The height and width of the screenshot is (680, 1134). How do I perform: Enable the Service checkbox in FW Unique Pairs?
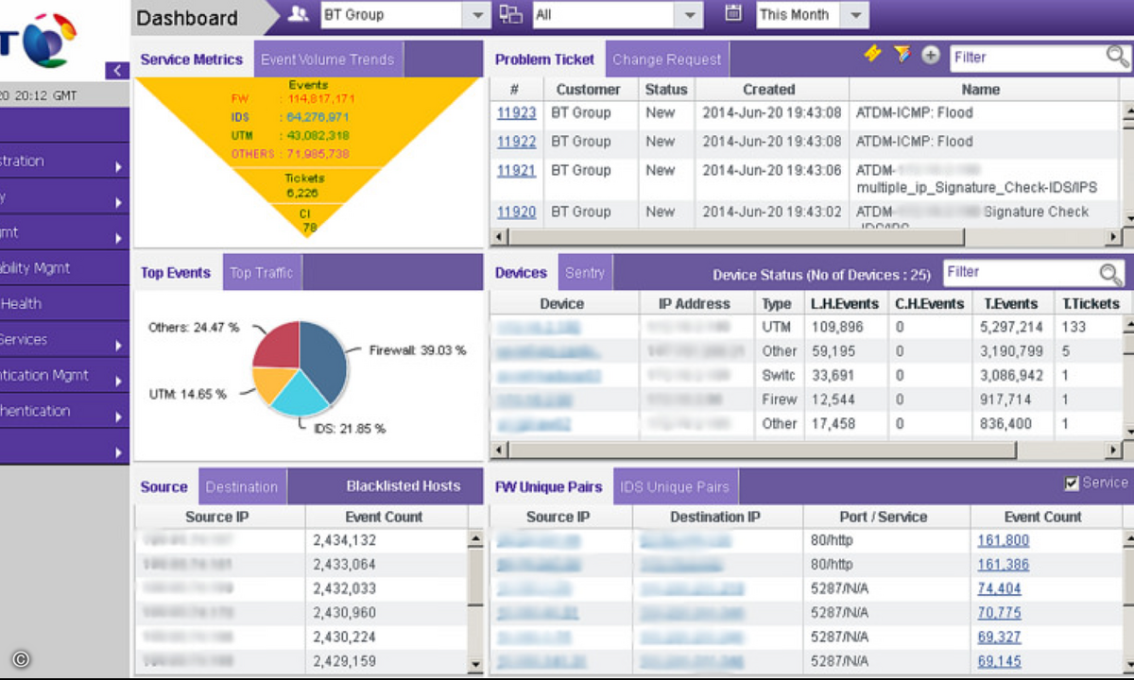click(x=1072, y=484)
